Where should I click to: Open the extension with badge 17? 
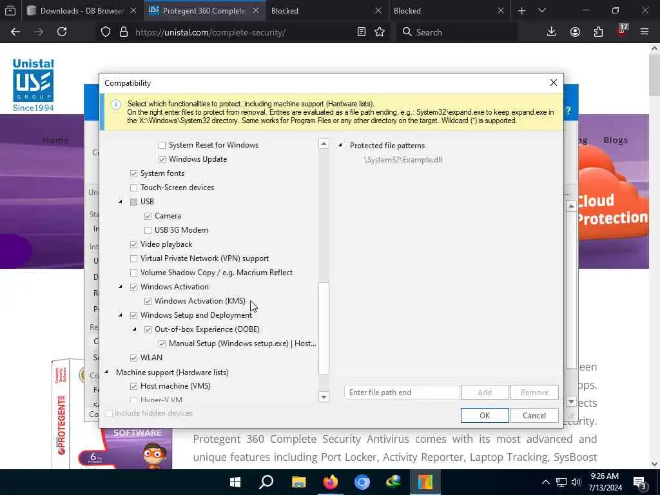pos(622,31)
